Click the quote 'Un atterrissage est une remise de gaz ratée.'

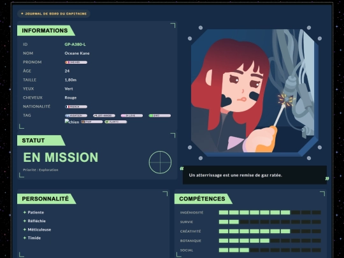236,175
